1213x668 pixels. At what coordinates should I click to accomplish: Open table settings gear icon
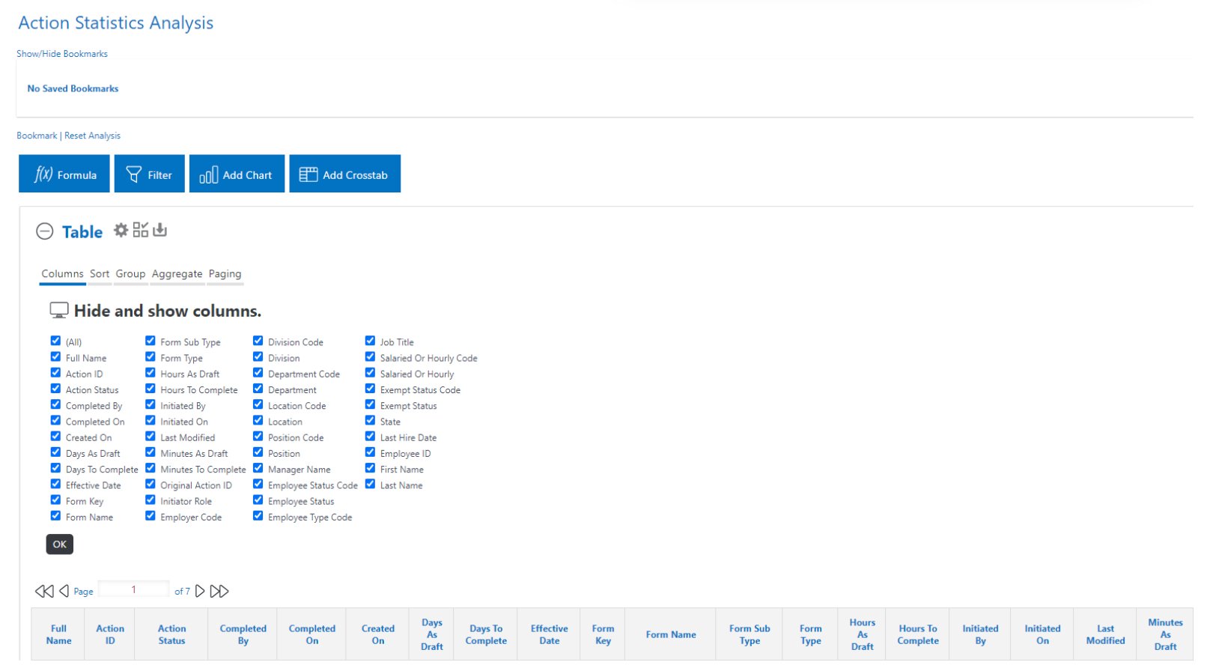pos(121,230)
